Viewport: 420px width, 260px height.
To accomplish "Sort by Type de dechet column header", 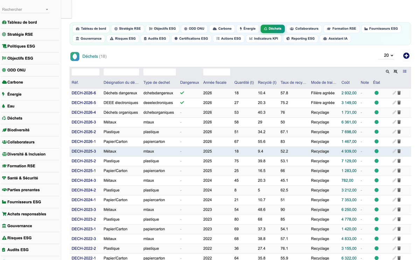I will coord(156,83).
